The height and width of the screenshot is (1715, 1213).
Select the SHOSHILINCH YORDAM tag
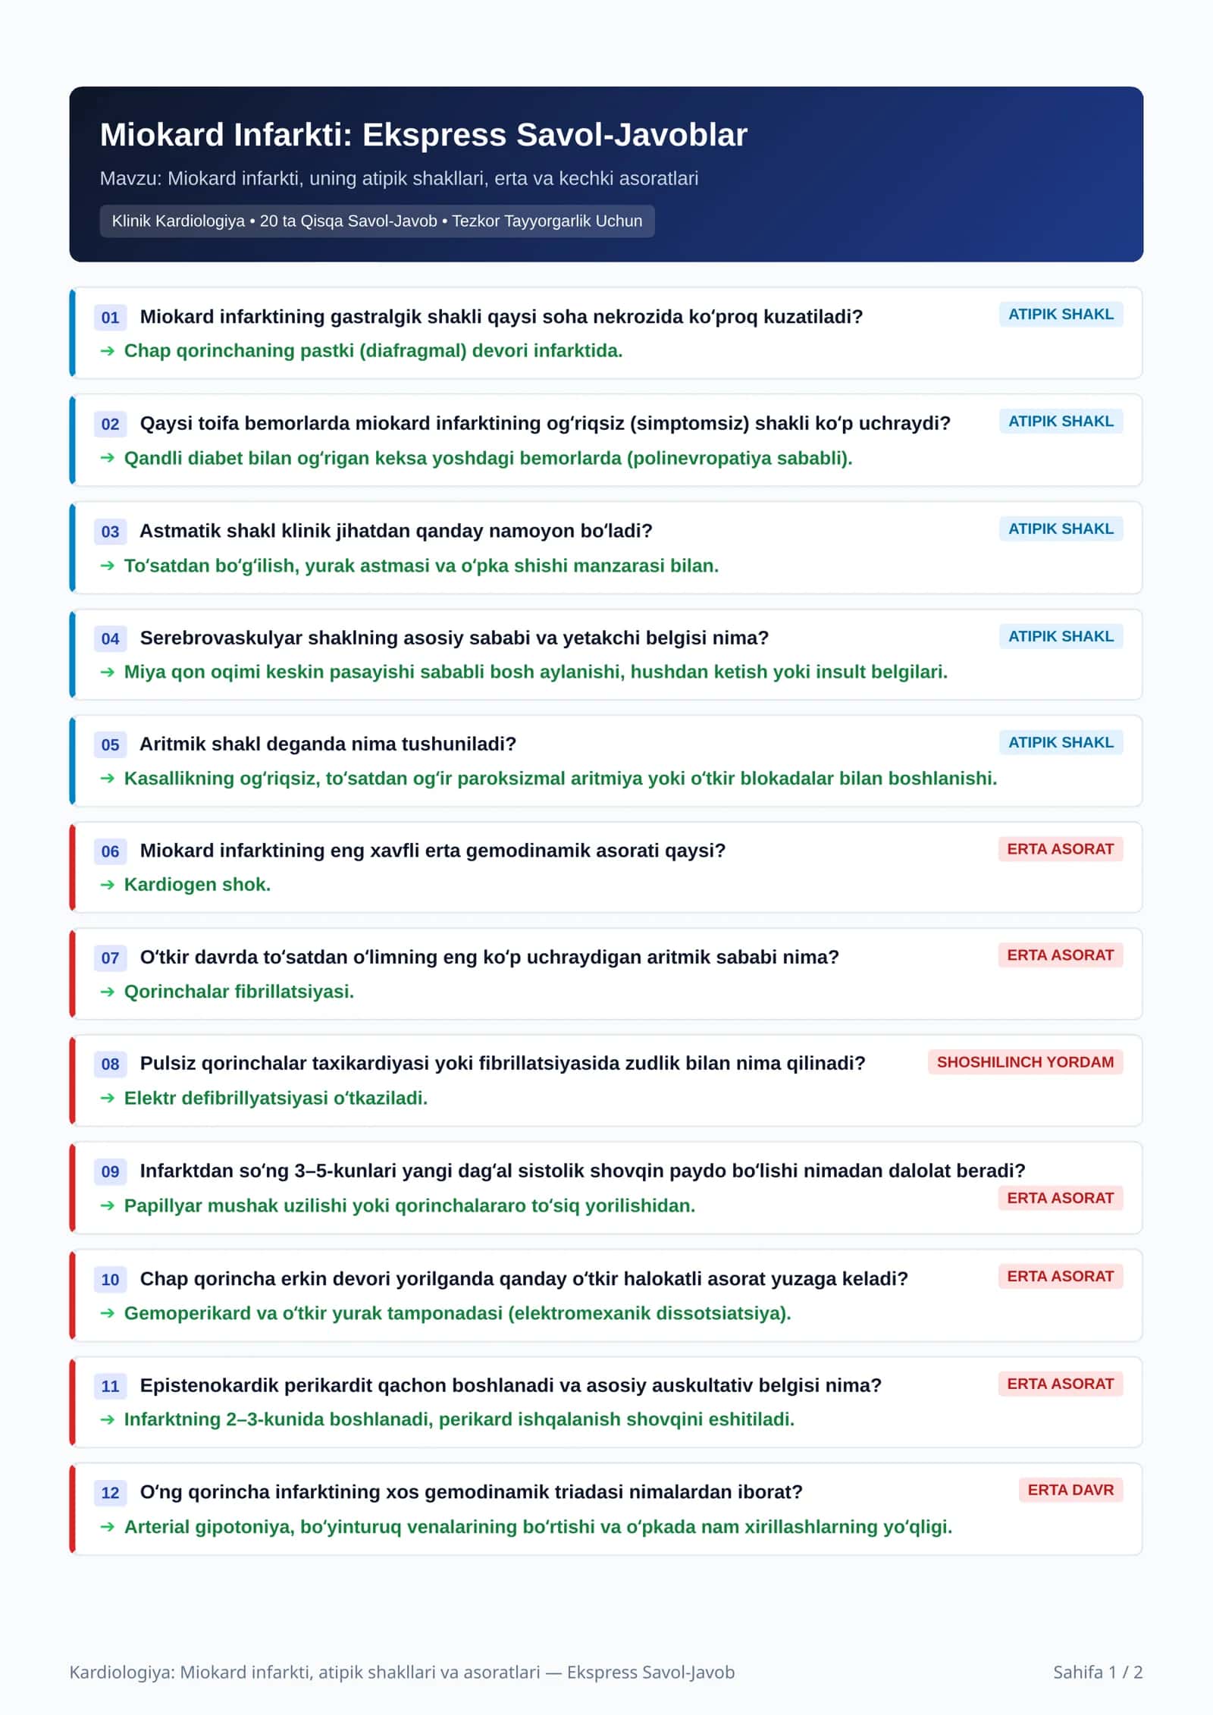point(1025,1062)
